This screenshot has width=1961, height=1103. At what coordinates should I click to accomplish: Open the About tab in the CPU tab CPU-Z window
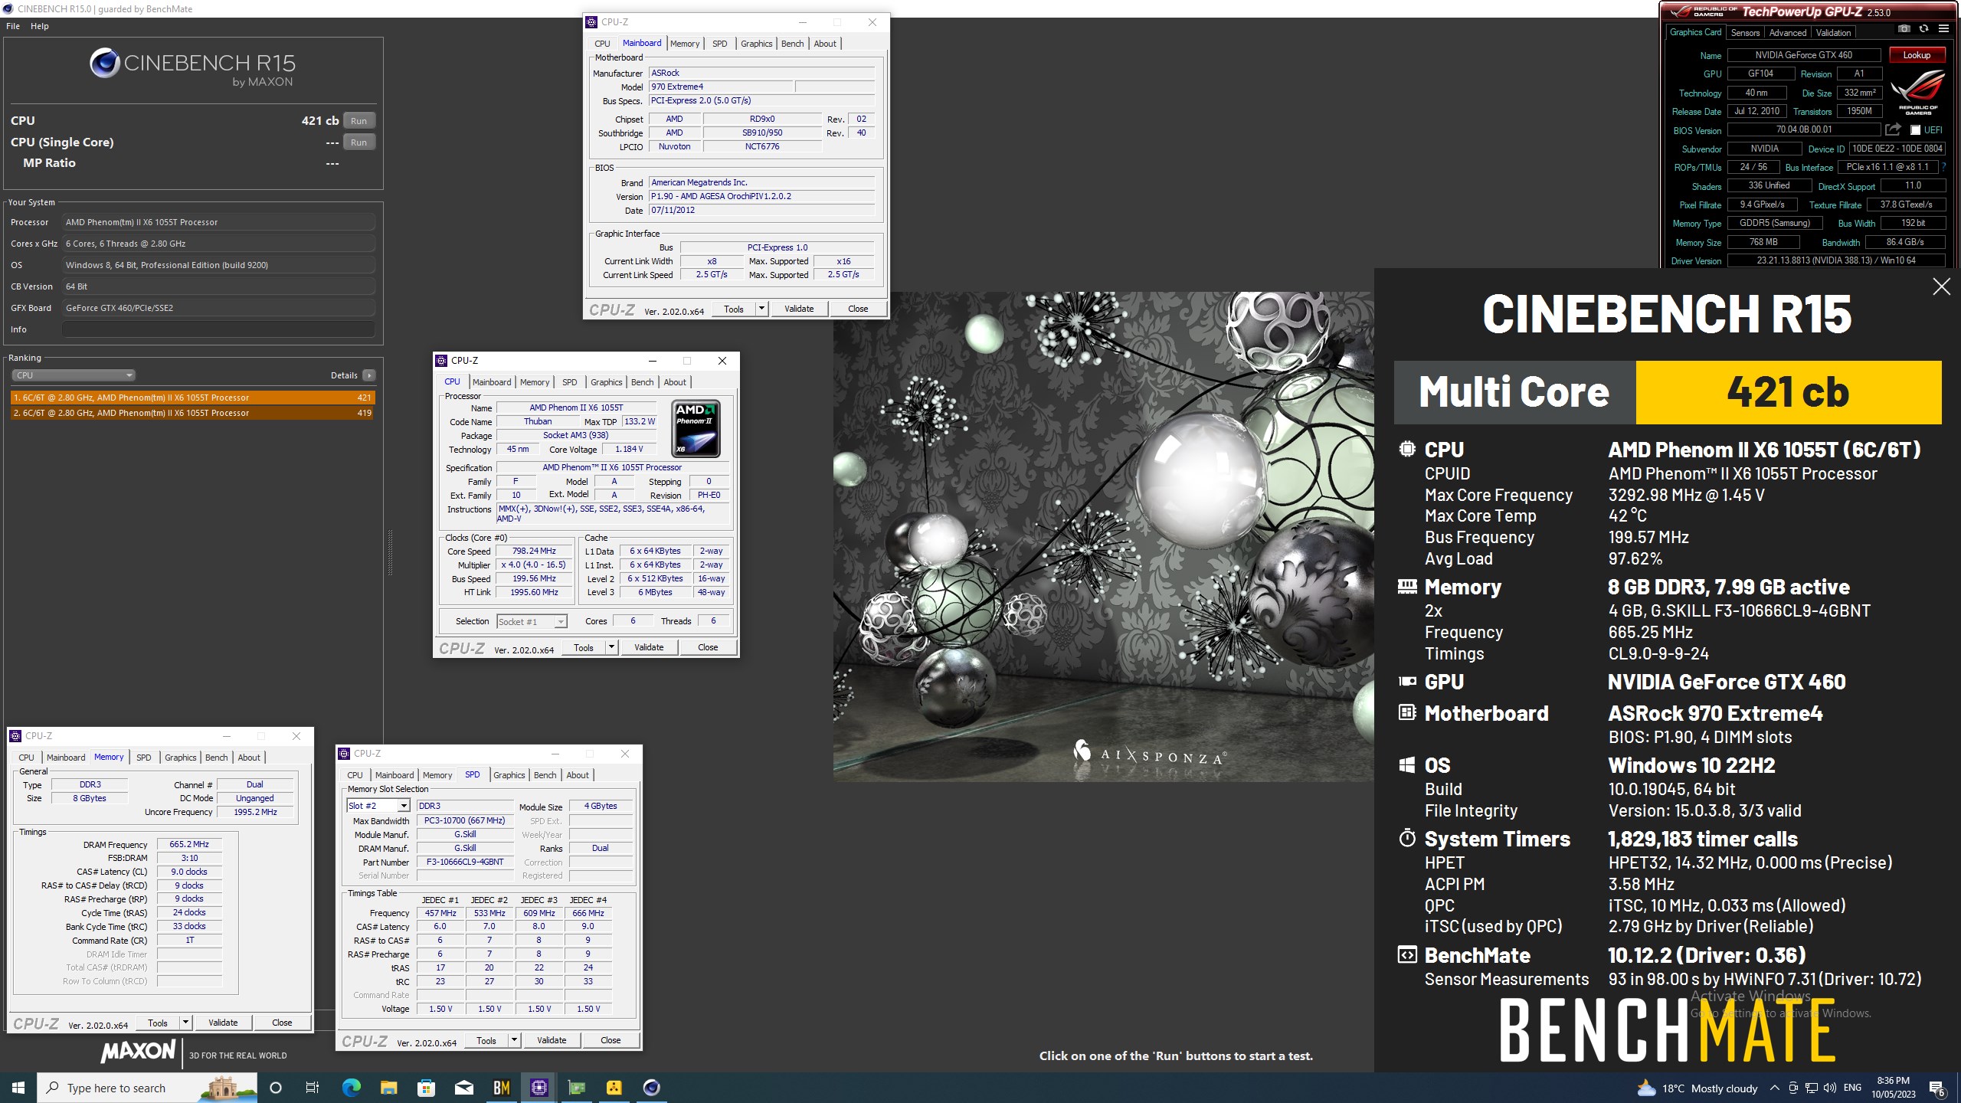pos(675,382)
